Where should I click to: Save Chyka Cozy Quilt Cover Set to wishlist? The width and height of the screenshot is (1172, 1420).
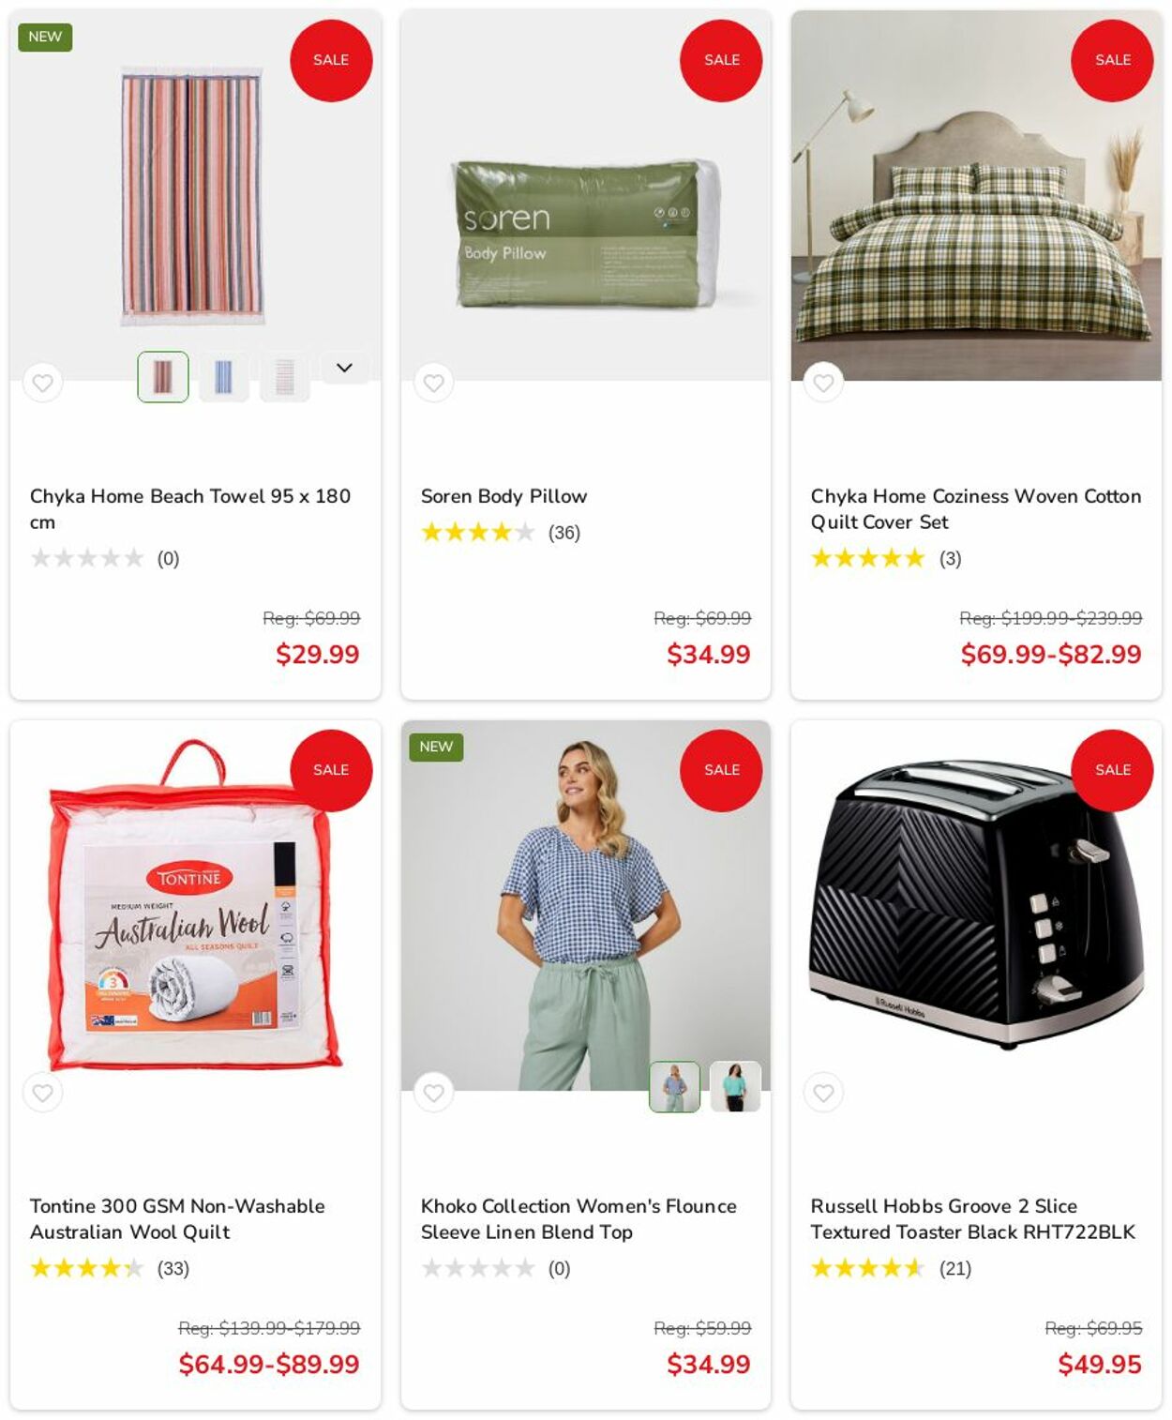[x=823, y=383]
